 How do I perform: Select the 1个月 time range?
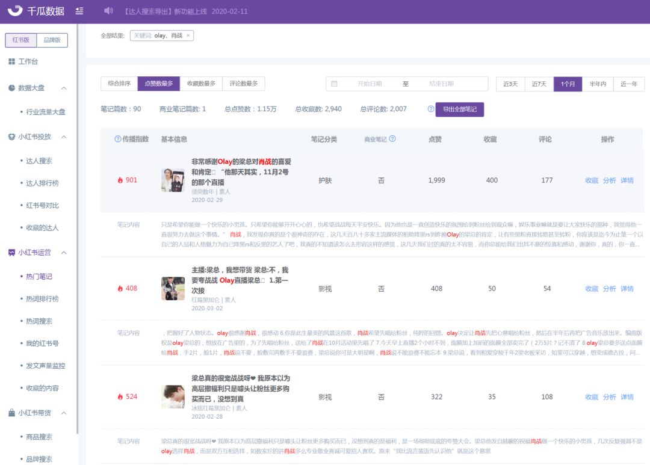568,84
